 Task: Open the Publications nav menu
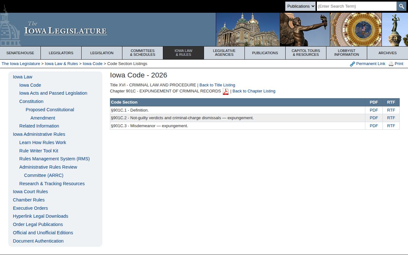pos(265,53)
